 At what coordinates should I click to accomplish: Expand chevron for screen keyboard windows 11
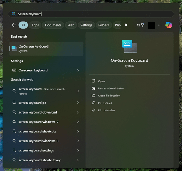[78, 141]
